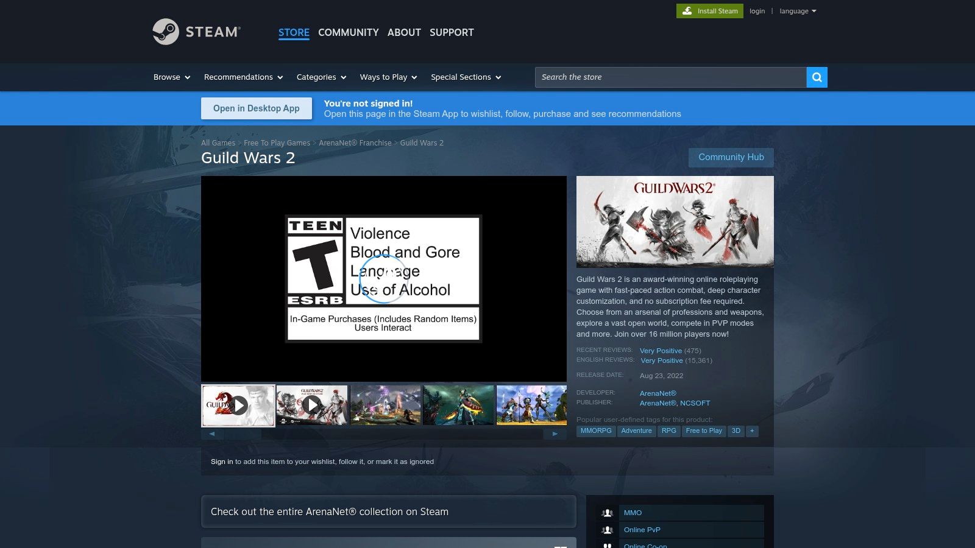Image resolution: width=975 pixels, height=548 pixels.
Task: Click the Community Hub button
Action: pos(731,157)
